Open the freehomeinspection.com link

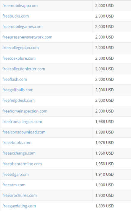coord(25,111)
